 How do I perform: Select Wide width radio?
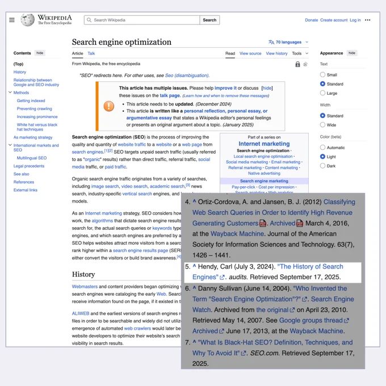(x=322, y=125)
